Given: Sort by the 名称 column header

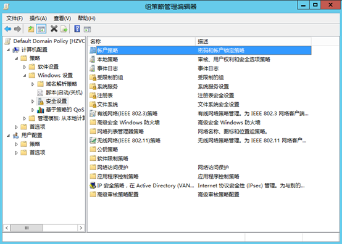Looking at the screenshot, I should (142, 41).
